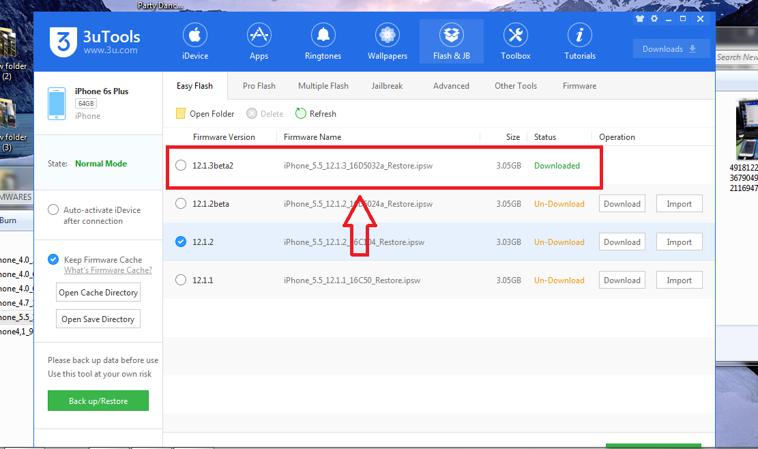
Task: Click the 3uTools logo
Action: [x=63, y=42]
